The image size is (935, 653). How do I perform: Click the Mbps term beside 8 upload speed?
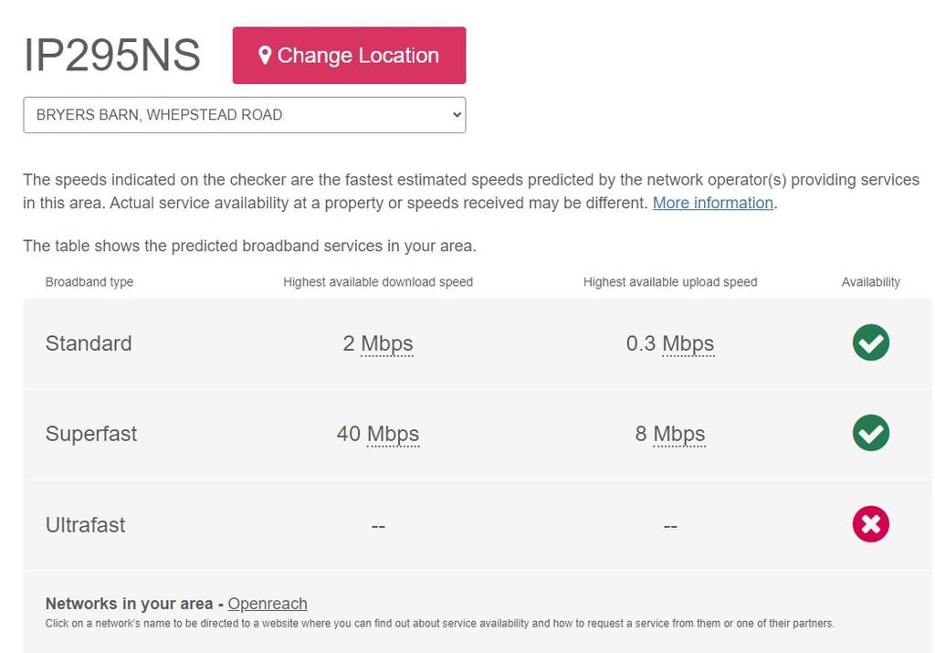[678, 433]
